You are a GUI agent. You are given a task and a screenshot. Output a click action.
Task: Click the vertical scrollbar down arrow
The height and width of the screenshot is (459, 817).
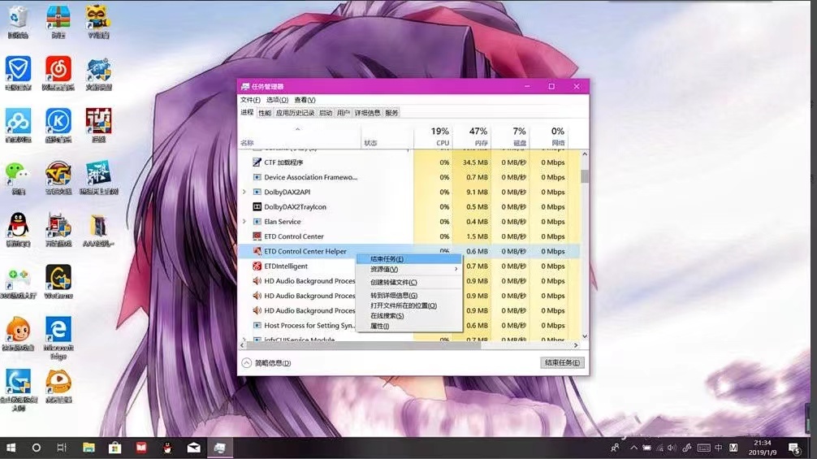coord(585,336)
